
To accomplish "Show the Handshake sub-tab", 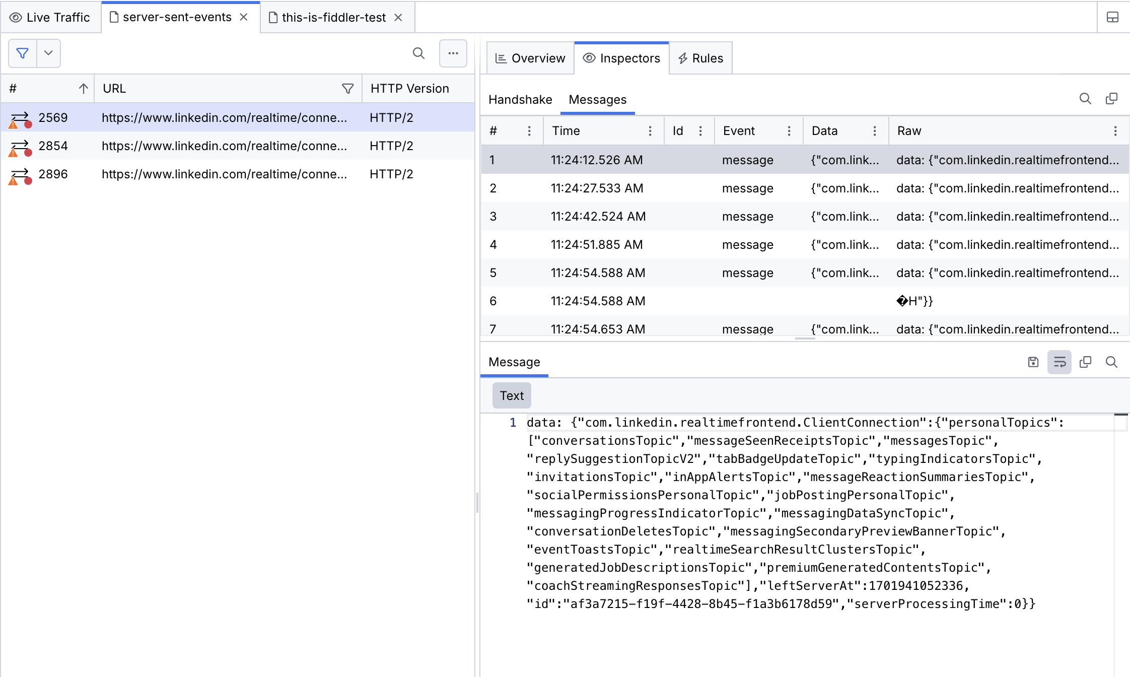I will point(520,100).
